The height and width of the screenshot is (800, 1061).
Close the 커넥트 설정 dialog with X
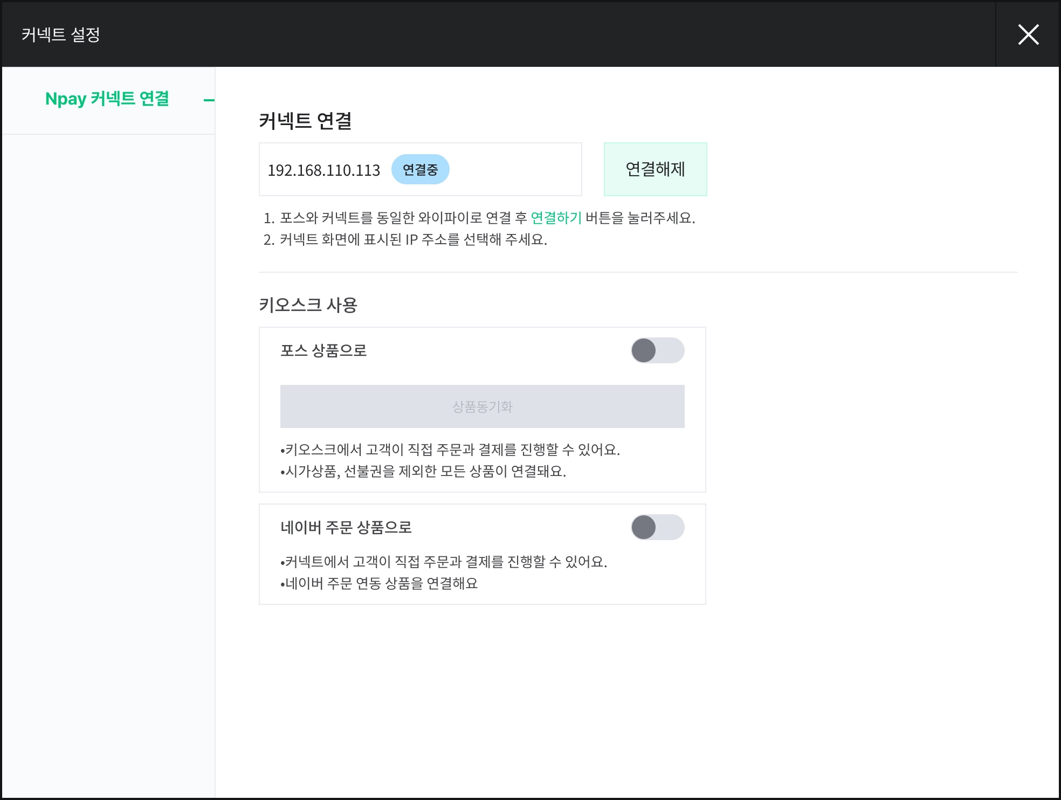pyautogui.click(x=1028, y=35)
